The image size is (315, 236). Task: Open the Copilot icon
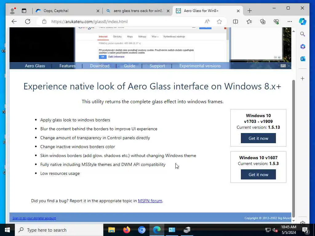pyautogui.click(x=303, y=22)
